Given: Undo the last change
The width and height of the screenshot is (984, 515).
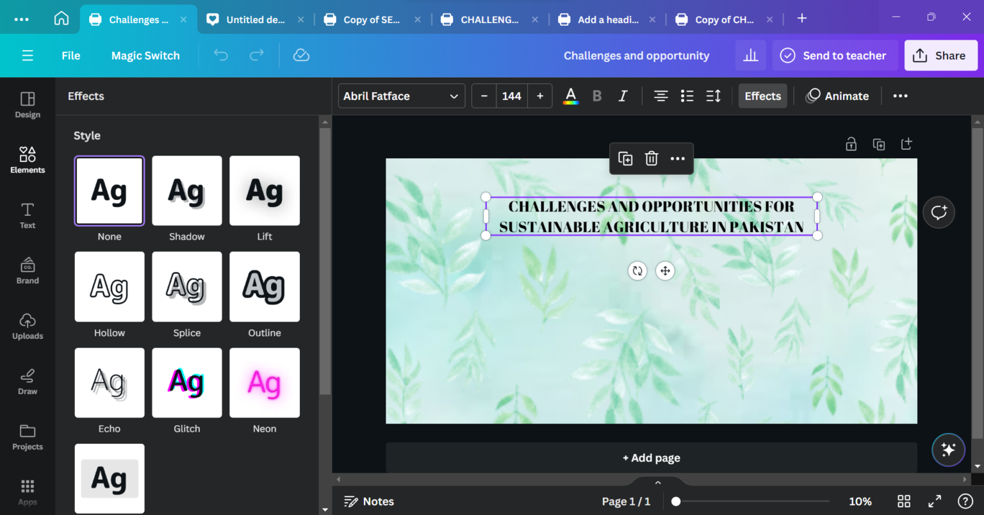Looking at the screenshot, I should 220,56.
